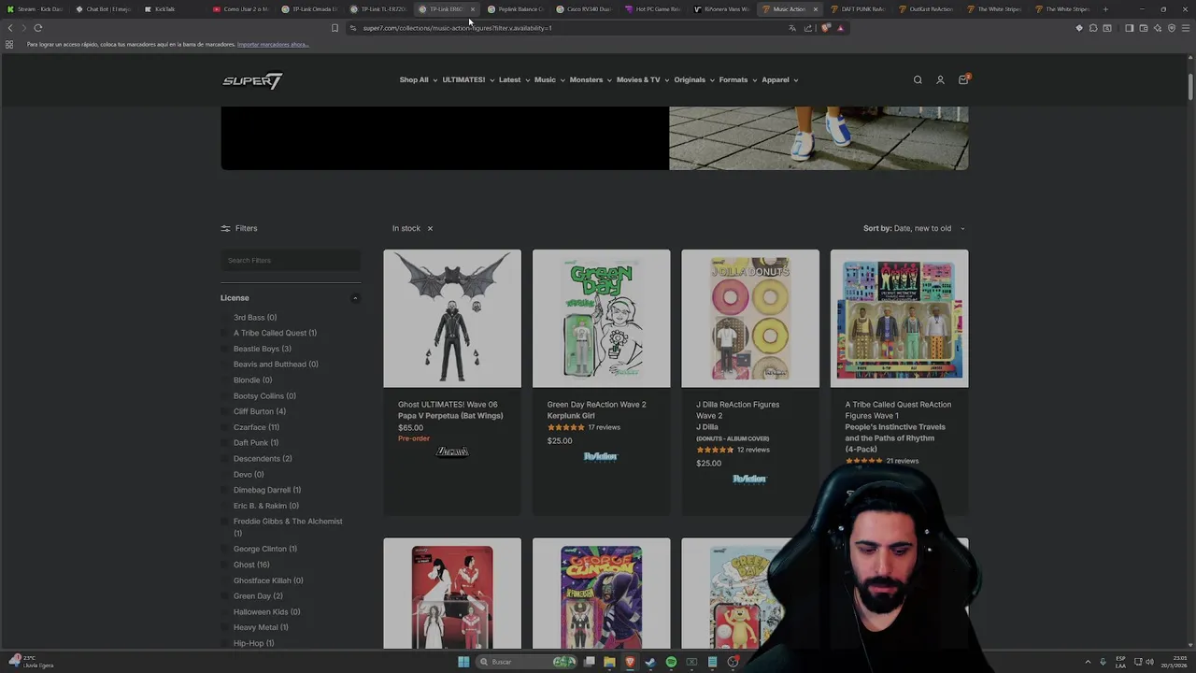This screenshot has height=673, width=1196.
Task: Expand the Shop All menu
Action: click(418, 80)
